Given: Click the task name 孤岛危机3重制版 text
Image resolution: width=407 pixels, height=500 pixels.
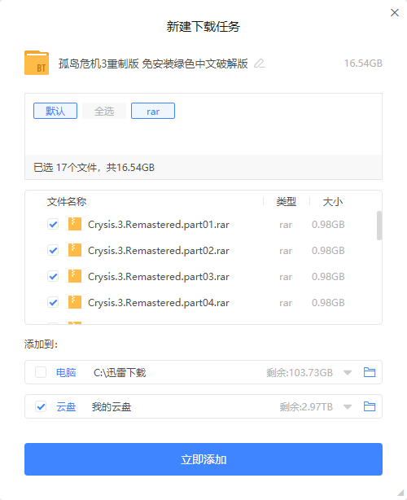Looking at the screenshot, I should click(x=153, y=64).
